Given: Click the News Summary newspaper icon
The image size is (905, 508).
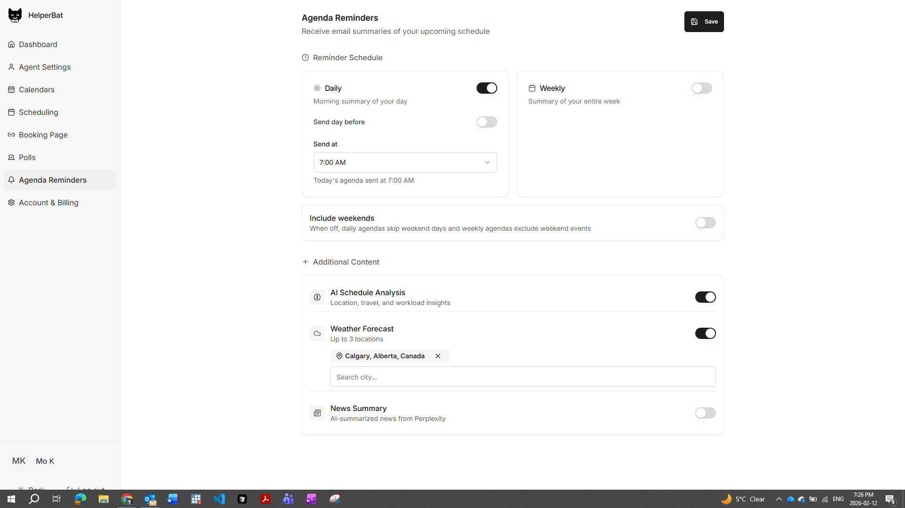Looking at the screenshot, I should coord(317,413).
